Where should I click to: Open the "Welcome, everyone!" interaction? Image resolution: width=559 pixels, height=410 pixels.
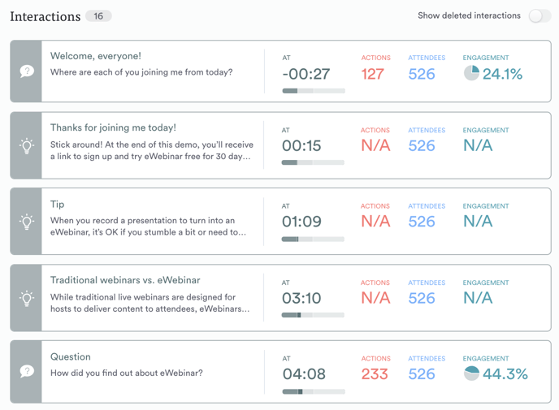pyautogui.click(x=96, y=56)
